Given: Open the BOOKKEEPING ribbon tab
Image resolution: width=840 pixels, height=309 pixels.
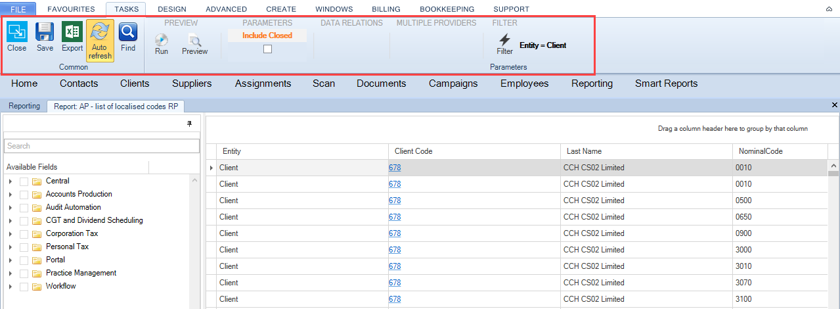Looking at the screenshot, I should [x=447, y=9].
